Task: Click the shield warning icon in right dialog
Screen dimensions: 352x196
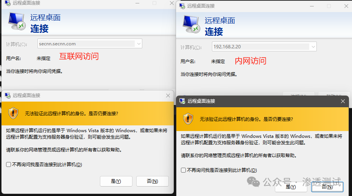Action: [x=188, y=119]
